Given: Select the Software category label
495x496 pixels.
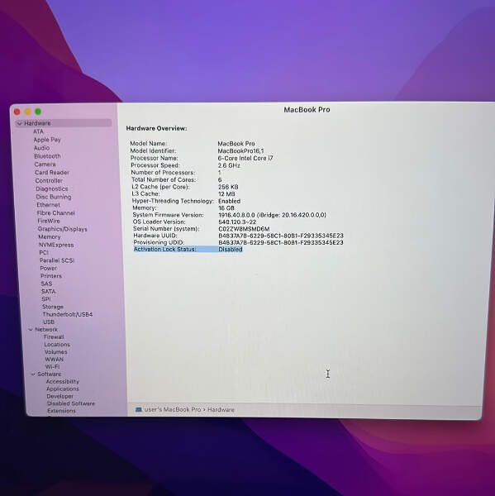Looking at the screenshot, I should point(49,374).
